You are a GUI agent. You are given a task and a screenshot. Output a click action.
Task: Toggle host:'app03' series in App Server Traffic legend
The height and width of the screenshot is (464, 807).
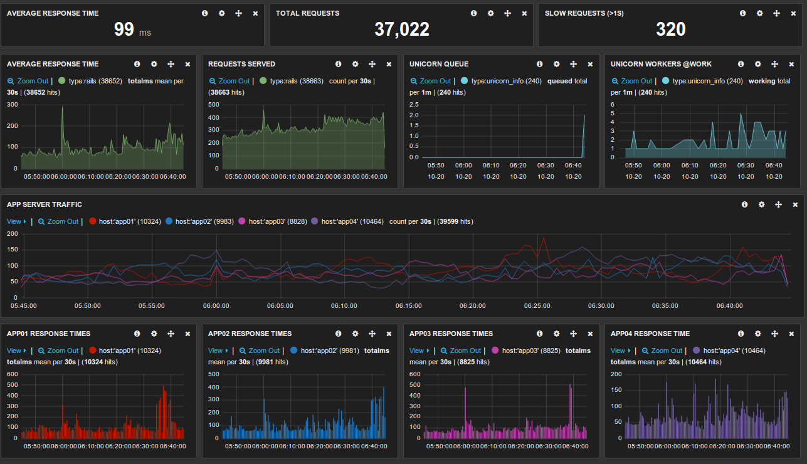pyautogui.click(x=273, y=221)
